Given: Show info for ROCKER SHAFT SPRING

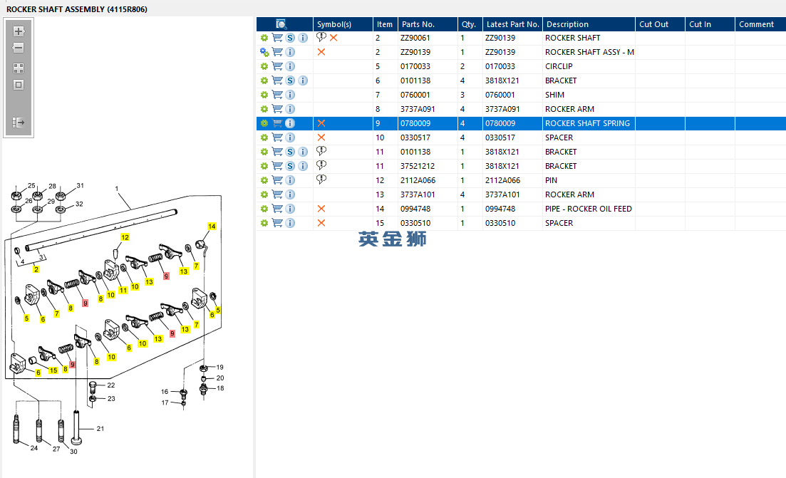Looking at the screenshot, I should click(290, 123).
